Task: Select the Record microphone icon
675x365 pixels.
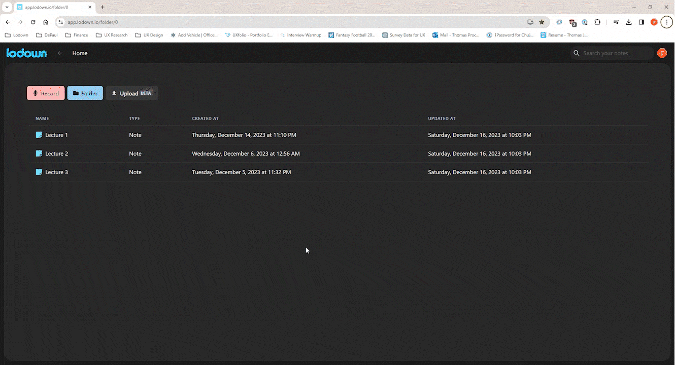Action: 35,93
